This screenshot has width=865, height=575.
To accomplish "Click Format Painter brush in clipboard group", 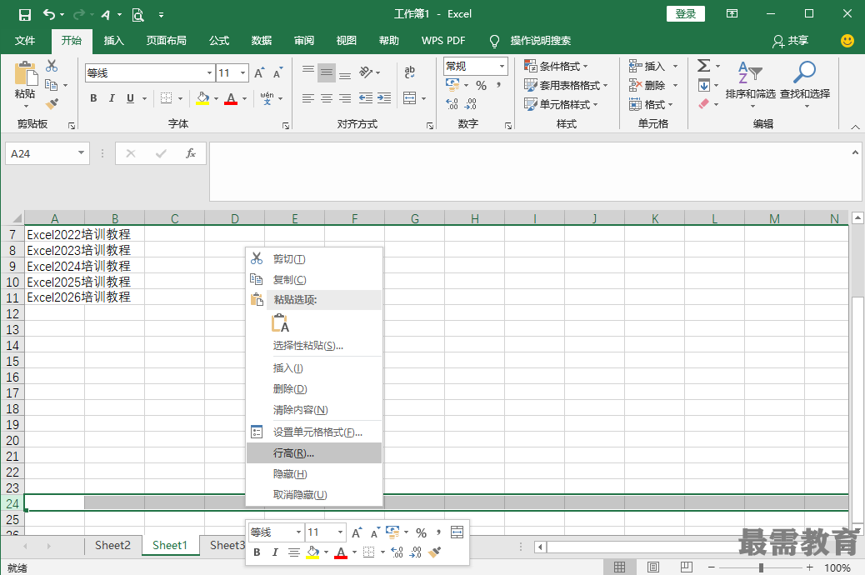I will 52,103.
